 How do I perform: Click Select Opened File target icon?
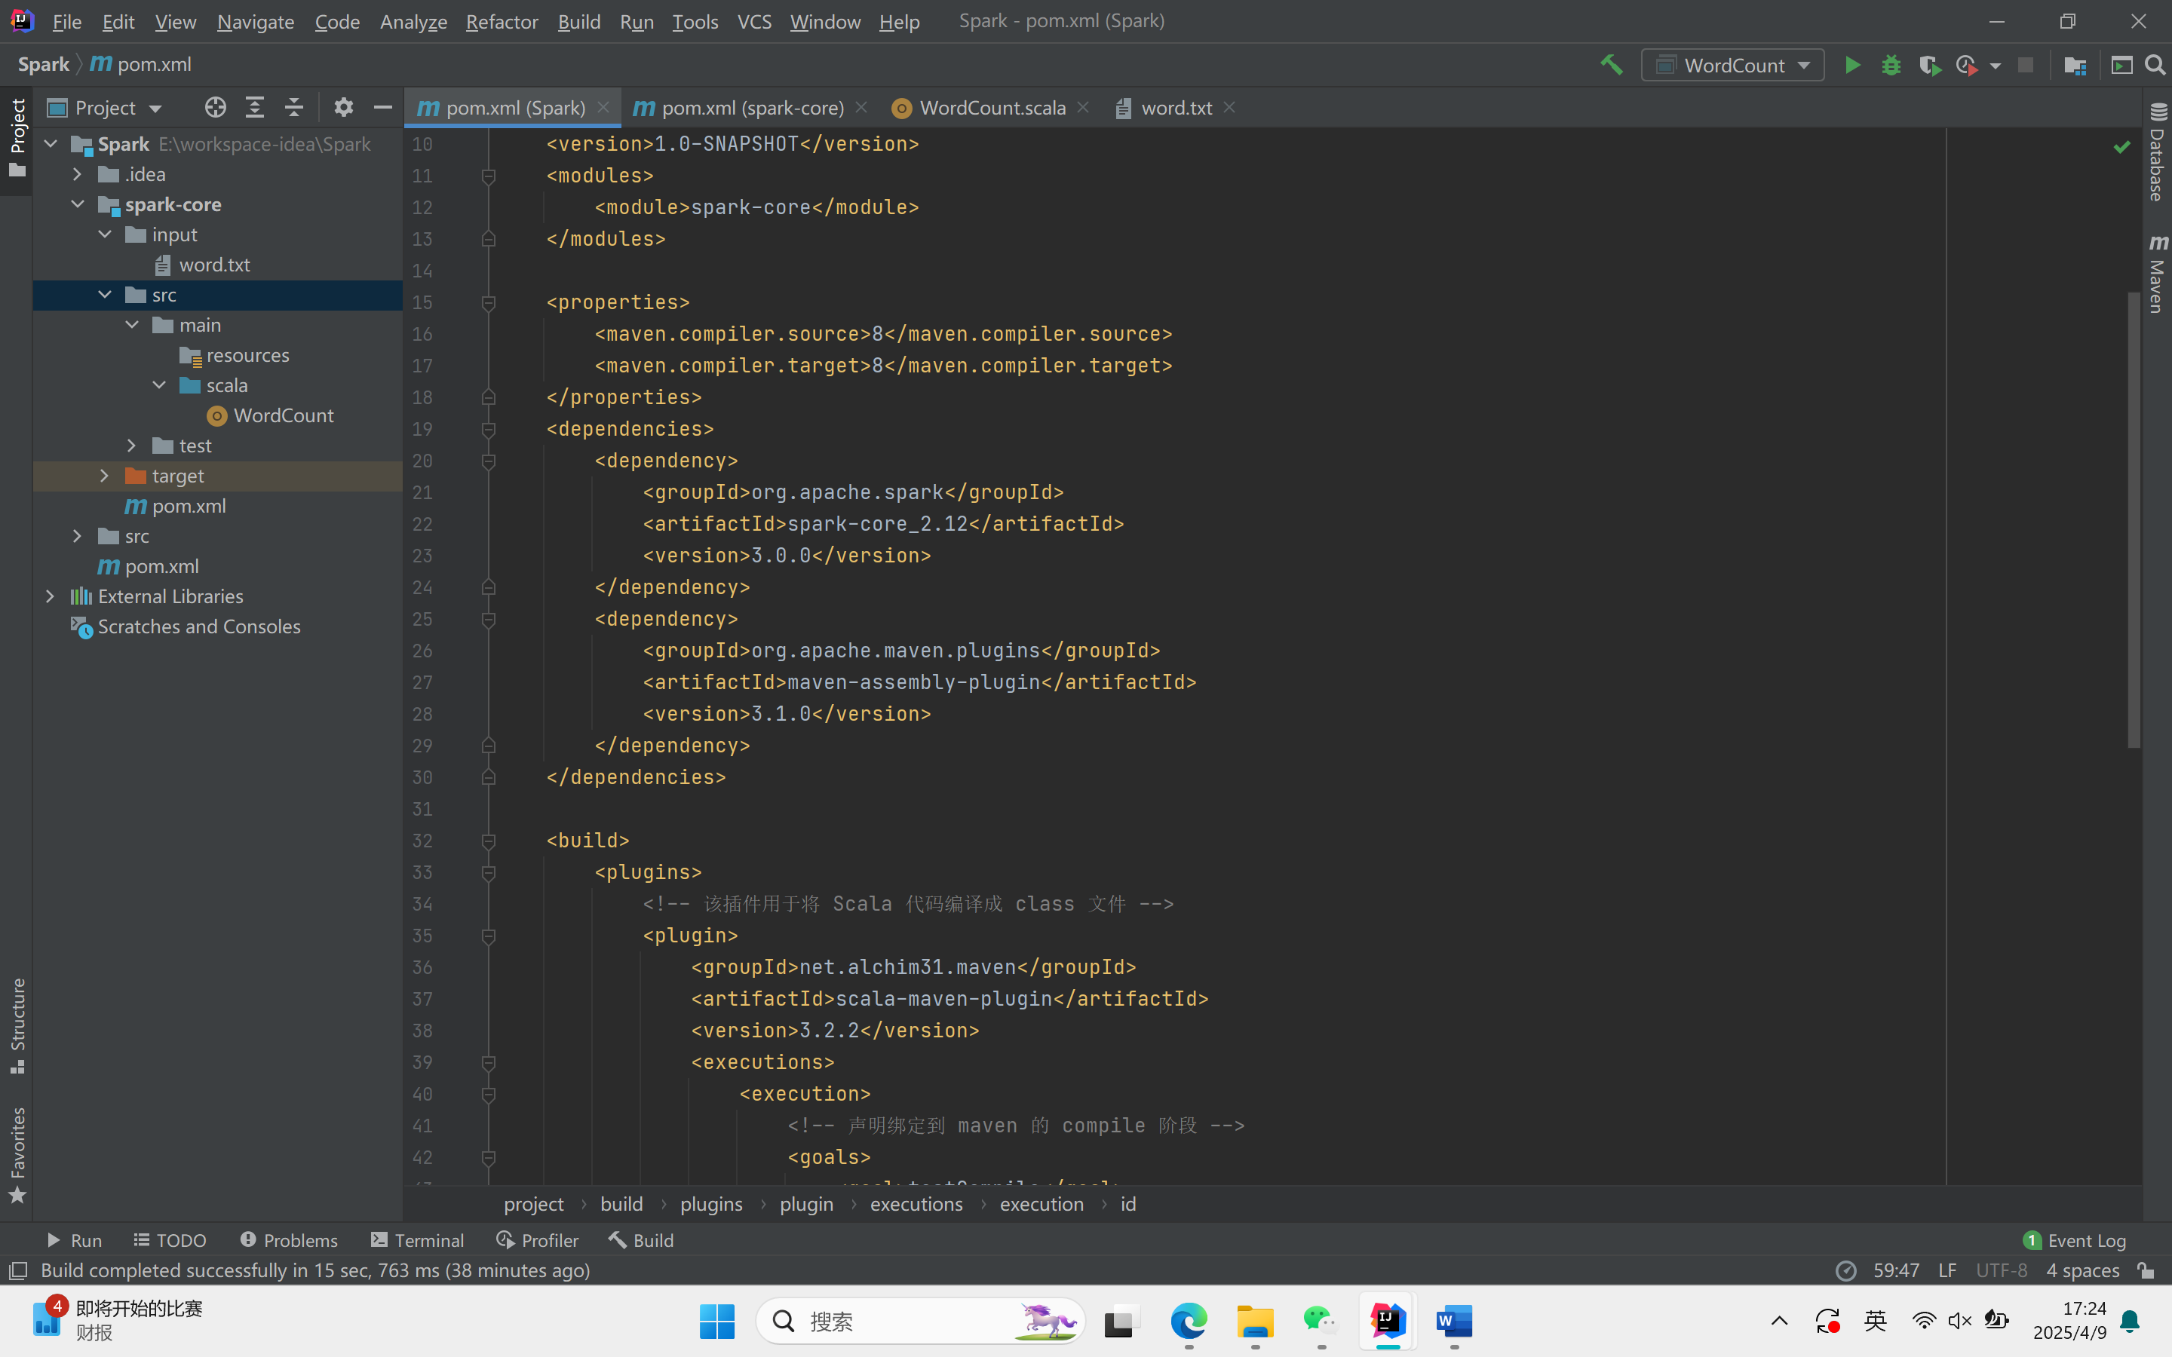[216, 108]
